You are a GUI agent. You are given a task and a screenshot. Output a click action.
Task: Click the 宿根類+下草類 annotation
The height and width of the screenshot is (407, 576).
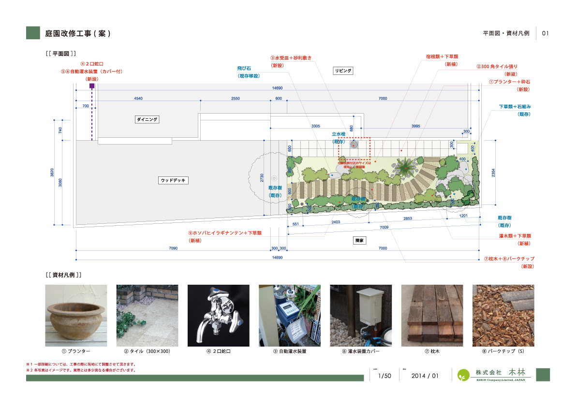click(x=442, y=57)
